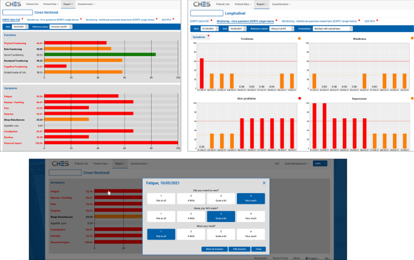Open Reference values dropdown in Longitudinal panel
The height and width of the screenshot is (260, 414).
point(282,29)
